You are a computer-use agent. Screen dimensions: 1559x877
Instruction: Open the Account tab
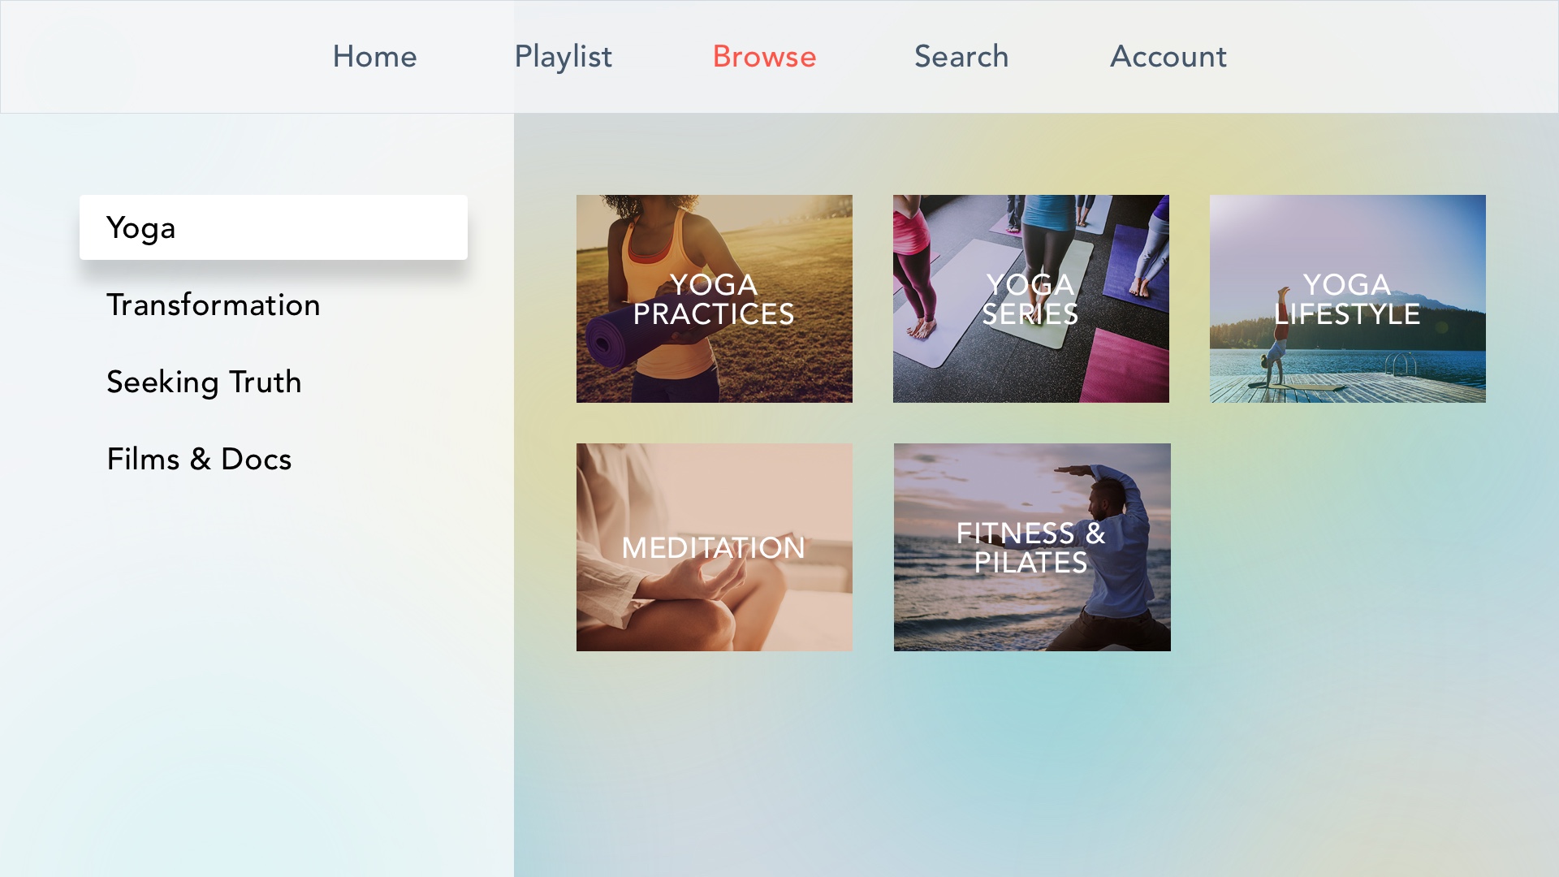1168,57
